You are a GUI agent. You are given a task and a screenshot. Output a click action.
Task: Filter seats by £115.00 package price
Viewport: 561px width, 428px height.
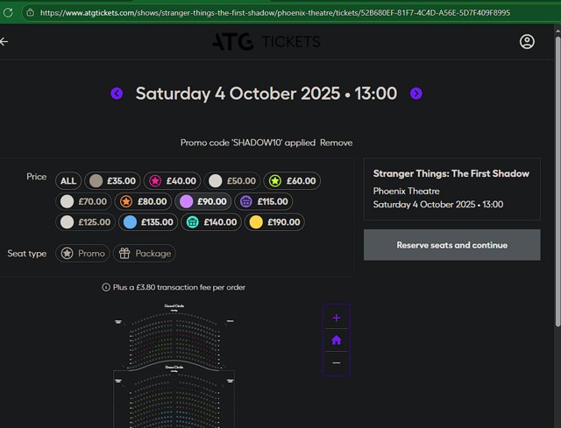coord(264,201)
